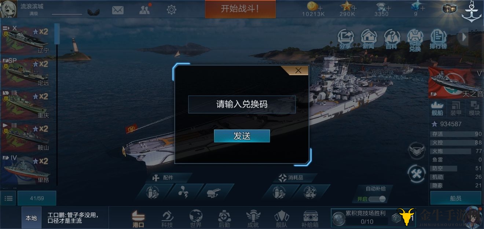Viewport: 484px width, 229px height.
Task: Open the 排行榜 leaderboard icon
Action: [438, 39]
